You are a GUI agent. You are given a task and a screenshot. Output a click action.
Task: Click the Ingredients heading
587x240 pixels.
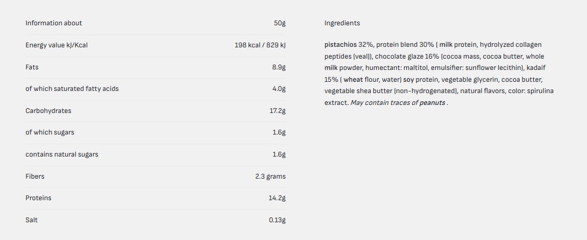342,23
